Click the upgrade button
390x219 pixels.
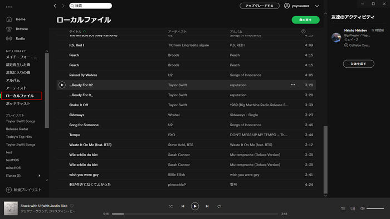pyautogui.click(x=260, y=6)
